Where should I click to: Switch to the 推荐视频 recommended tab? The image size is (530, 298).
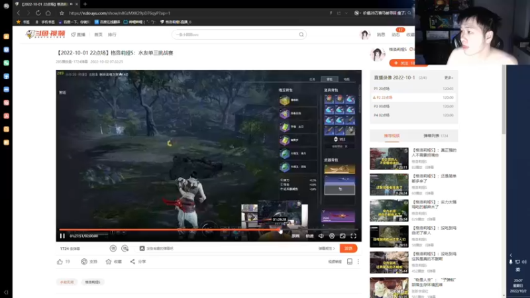click(392, 136)
